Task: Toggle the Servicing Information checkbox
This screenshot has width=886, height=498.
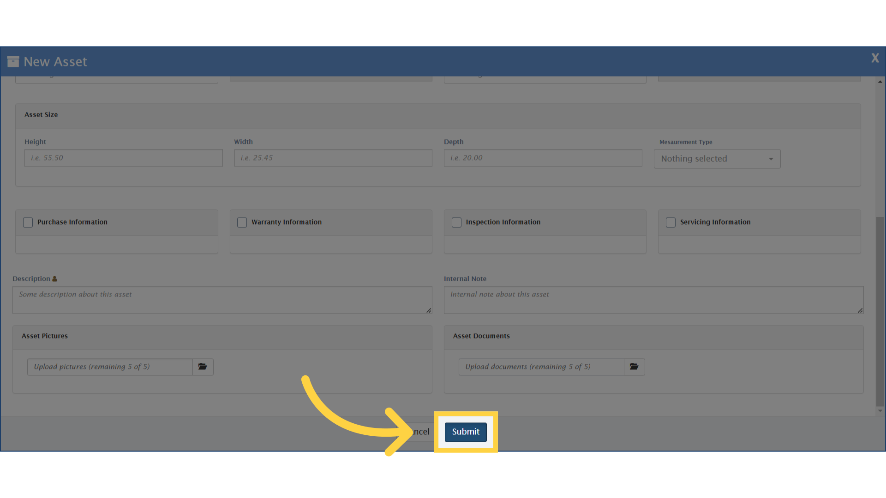Action: pos(670,222)
